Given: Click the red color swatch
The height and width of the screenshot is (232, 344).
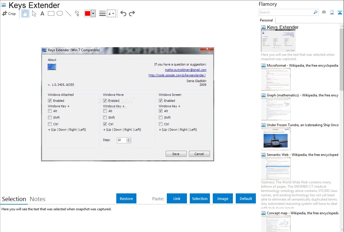Looking at the screenshot, I should pos(88,13).
